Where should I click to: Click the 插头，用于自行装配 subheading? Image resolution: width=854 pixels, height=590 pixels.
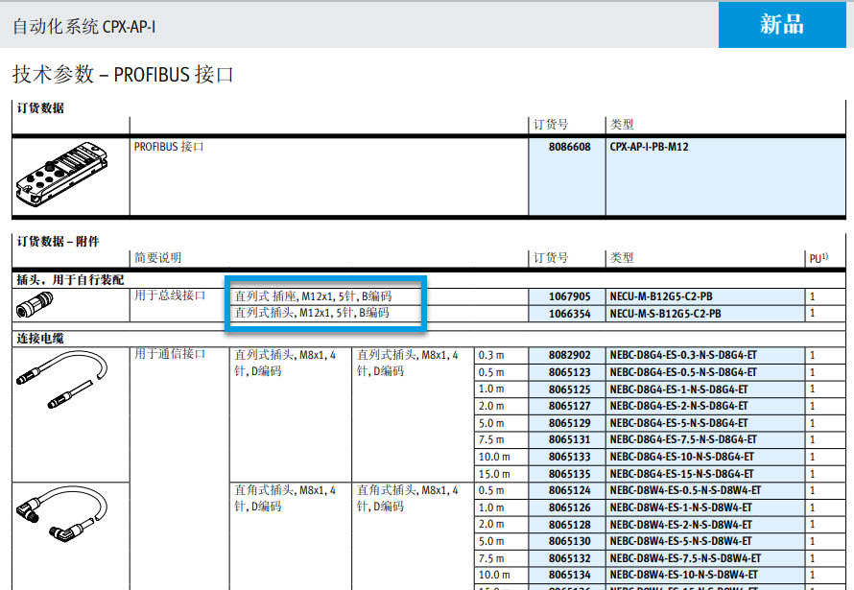click(x=70, y=280)
